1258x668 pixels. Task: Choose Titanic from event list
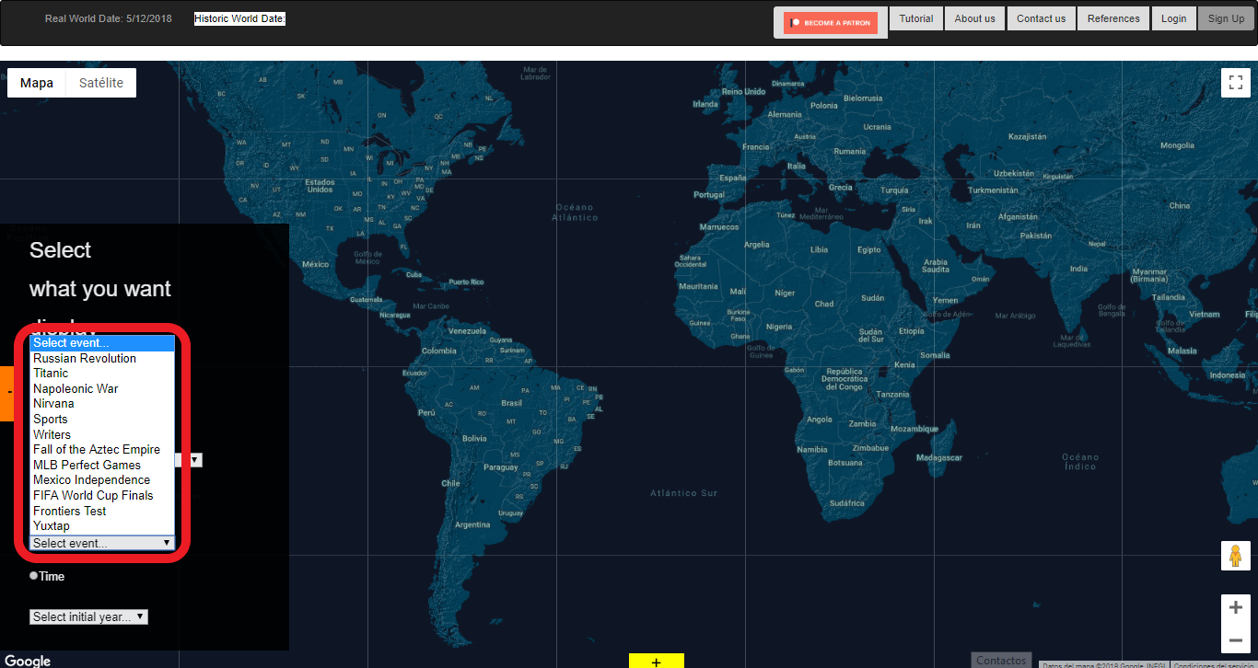point(101,374)
